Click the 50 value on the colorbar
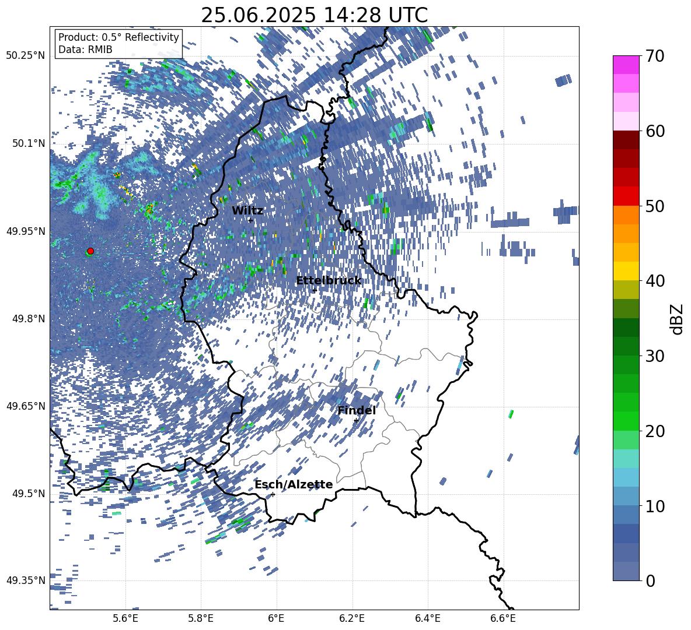The height and width of the screenshot is (630, 691). (655, 206)
